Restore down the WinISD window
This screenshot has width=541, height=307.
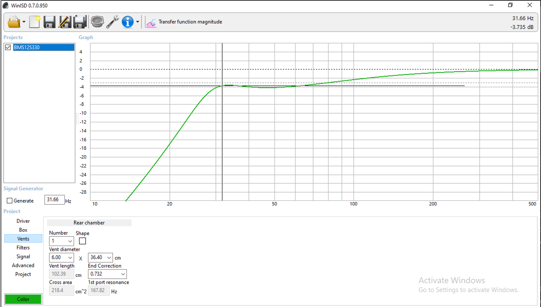click(x=510, y=5)
